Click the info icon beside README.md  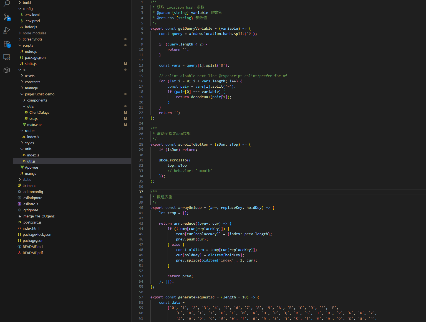[19, 247]
